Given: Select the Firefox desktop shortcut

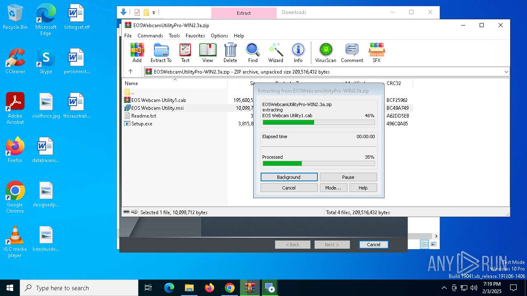Looking at the screenshot, I should [x=15, y=150].
